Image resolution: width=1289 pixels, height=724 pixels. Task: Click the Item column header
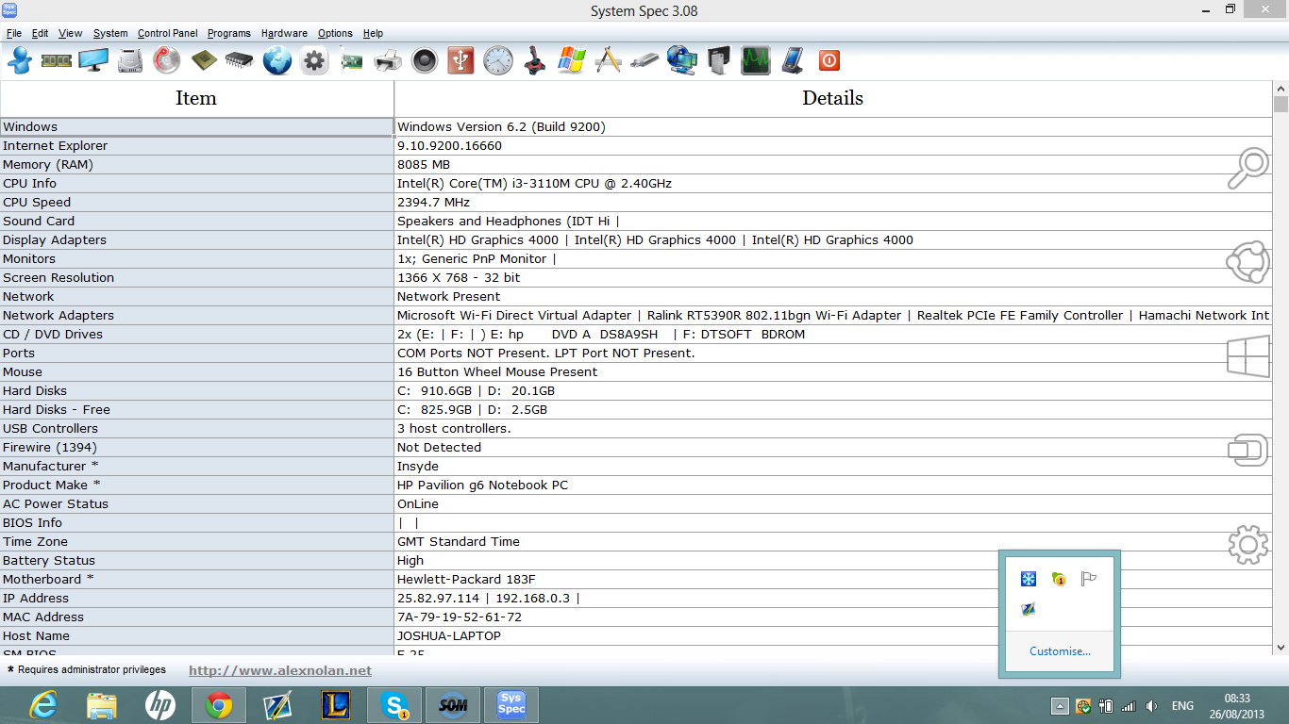tap(196, 98)
